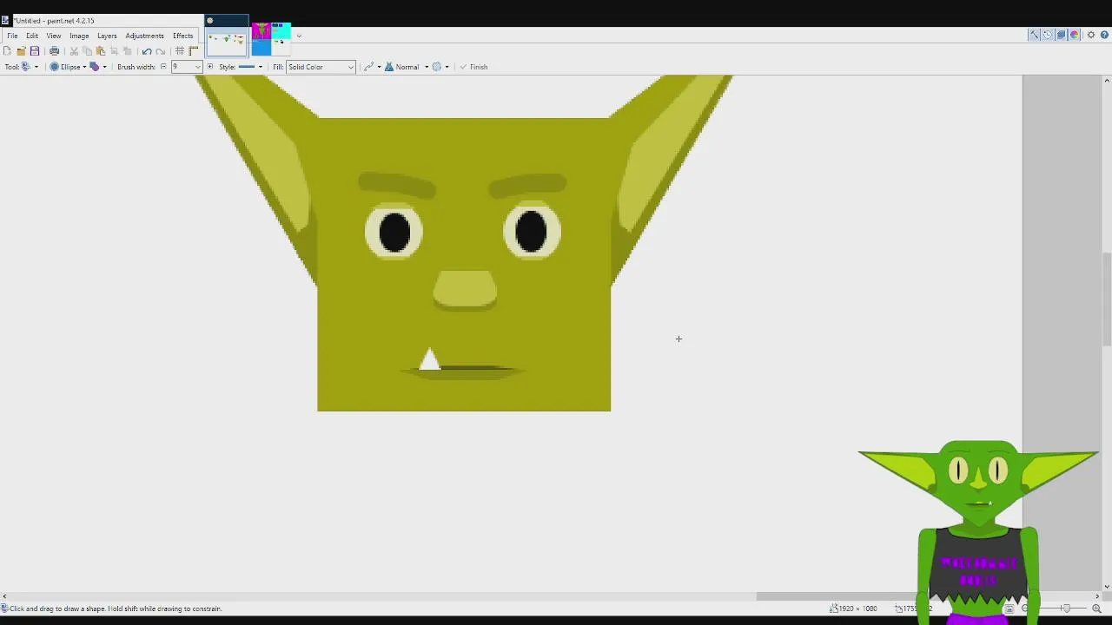1112x625 pixels.
Task: Click the image size 1920 × 1080 text
Action: [857, 609]
